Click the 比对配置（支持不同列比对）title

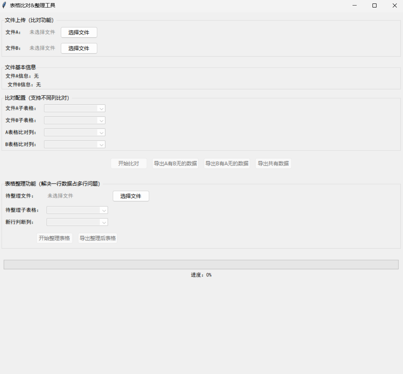coord(37,98)
